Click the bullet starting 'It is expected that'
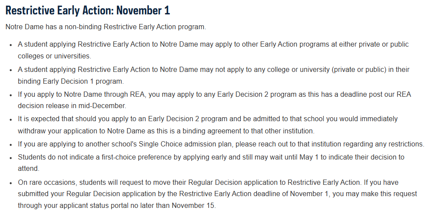Screen dimensions: 432x214 [x=208, y=125]
